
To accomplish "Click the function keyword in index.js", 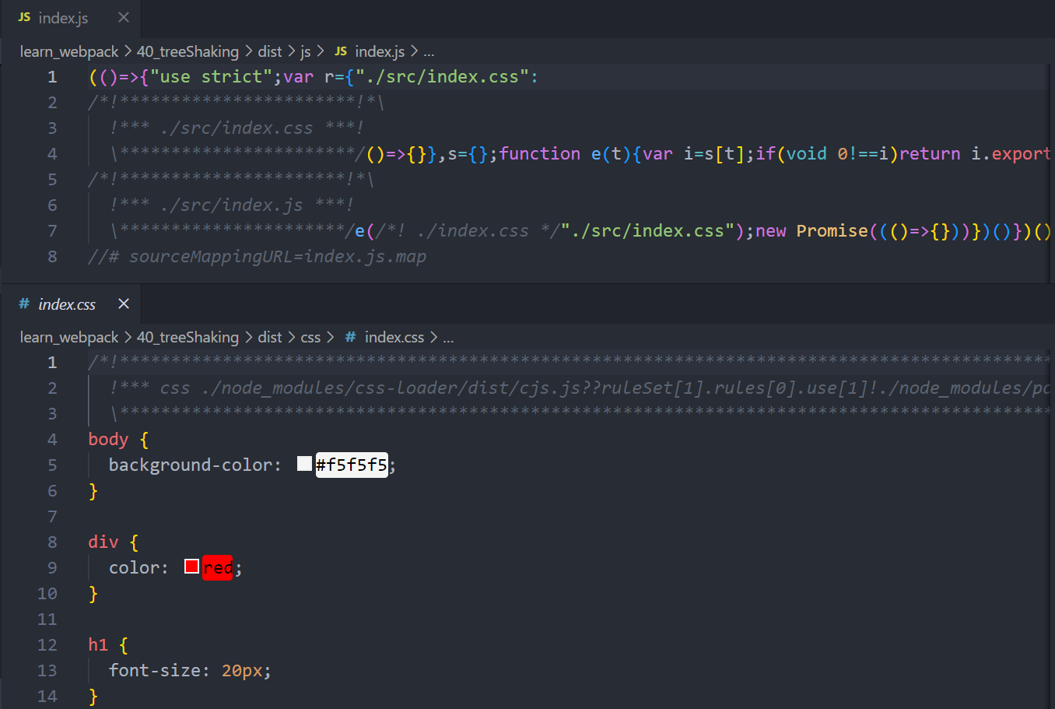I will pos(540,153).
